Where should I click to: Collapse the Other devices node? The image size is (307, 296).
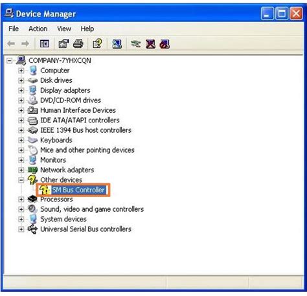pos(21,180)
